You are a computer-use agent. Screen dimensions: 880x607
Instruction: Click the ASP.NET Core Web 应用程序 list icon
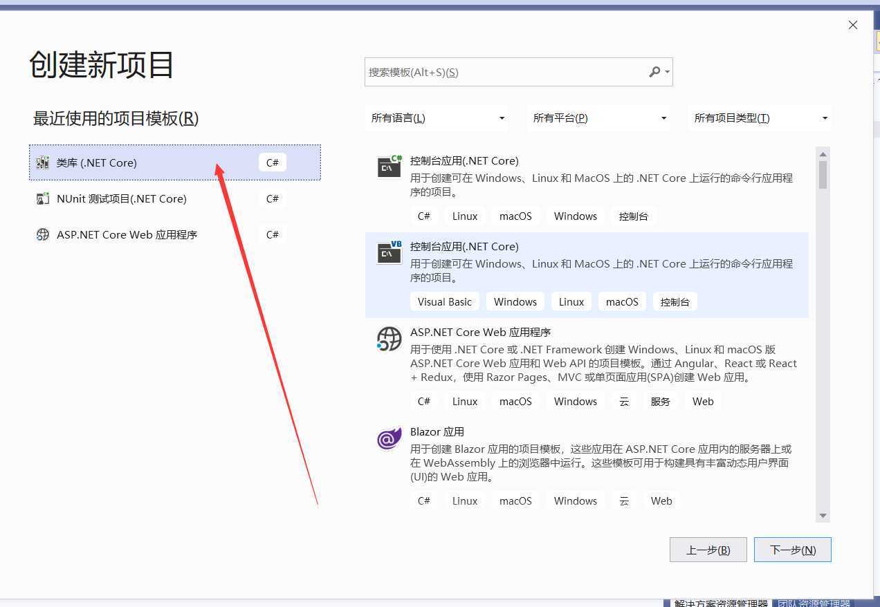point(389,339)
